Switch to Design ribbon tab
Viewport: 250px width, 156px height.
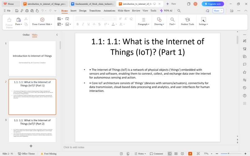point(83,11)
